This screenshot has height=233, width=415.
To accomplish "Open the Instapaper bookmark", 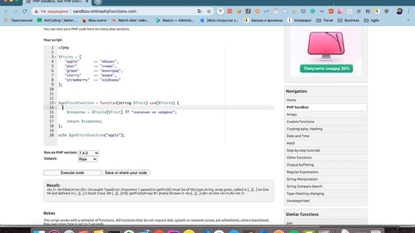I will [300, 20].
